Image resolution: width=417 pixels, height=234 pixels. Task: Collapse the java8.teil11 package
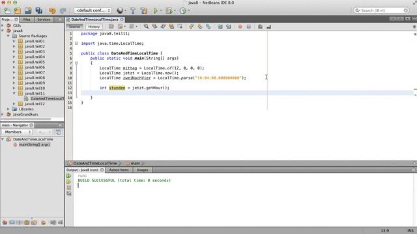pyautogui.click(x=14, y=94)
